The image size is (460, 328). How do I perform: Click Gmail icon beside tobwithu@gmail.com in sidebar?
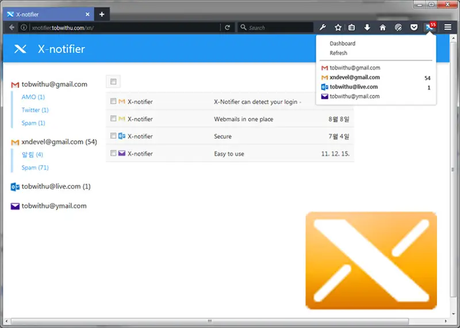point(15,84)
